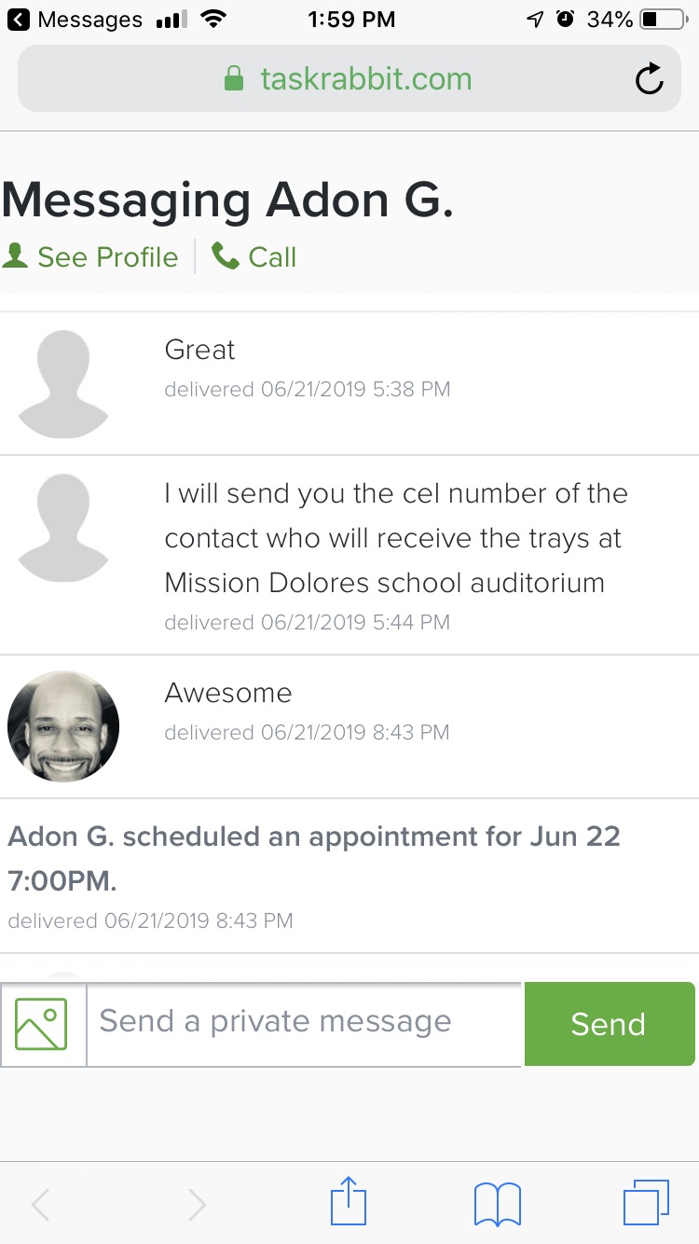Tap the Mission Dolores school auditorium message

click(x=396, y=538)
